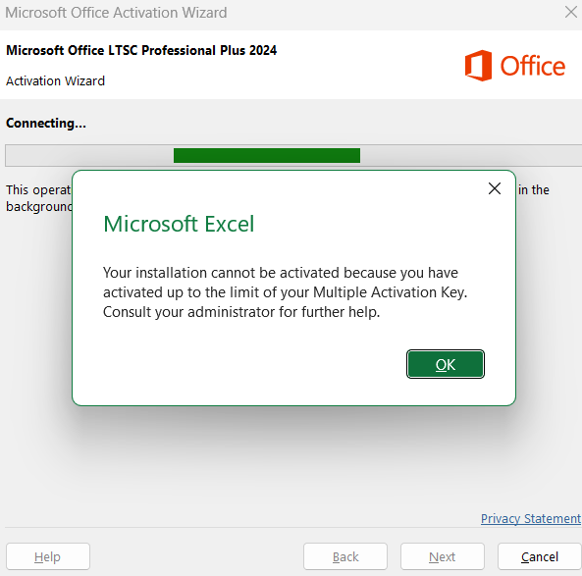Click the Microsoft Office Activation Wizard title bar

click(116, 13)
